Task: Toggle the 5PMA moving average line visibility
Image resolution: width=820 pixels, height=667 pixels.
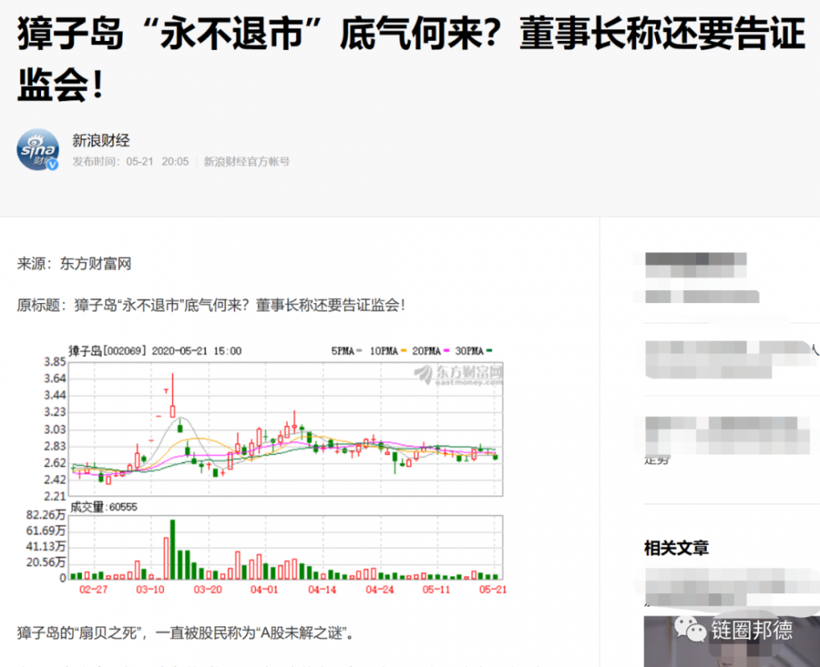Action: coord(344,351)
